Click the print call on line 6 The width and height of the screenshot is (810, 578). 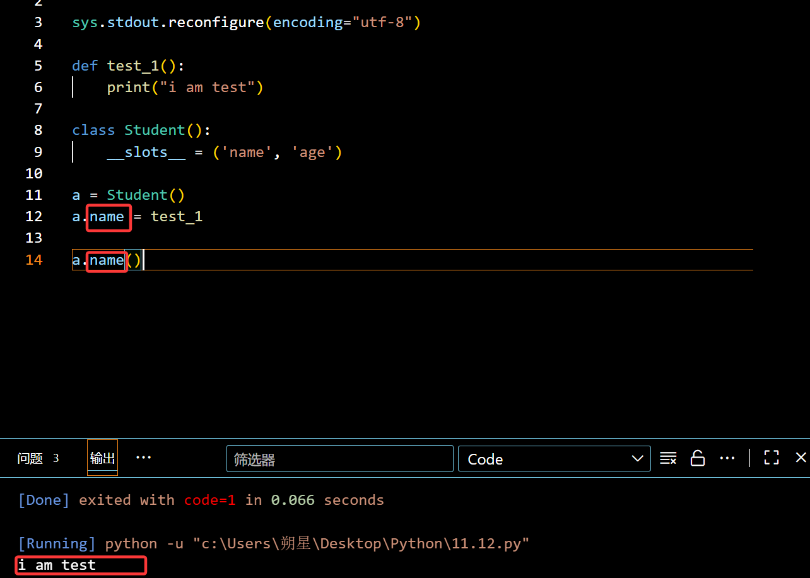129,87
